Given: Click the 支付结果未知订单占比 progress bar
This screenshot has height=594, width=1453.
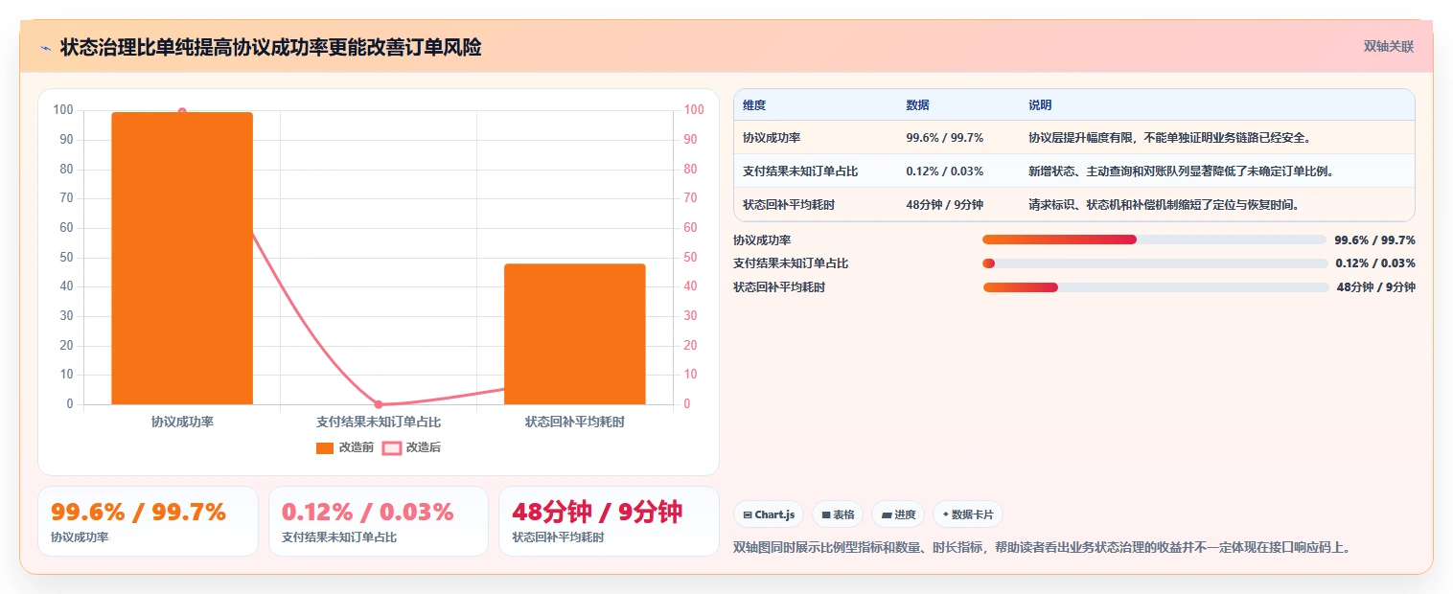Looking at the screenshot, I should tap(1154, 263).
